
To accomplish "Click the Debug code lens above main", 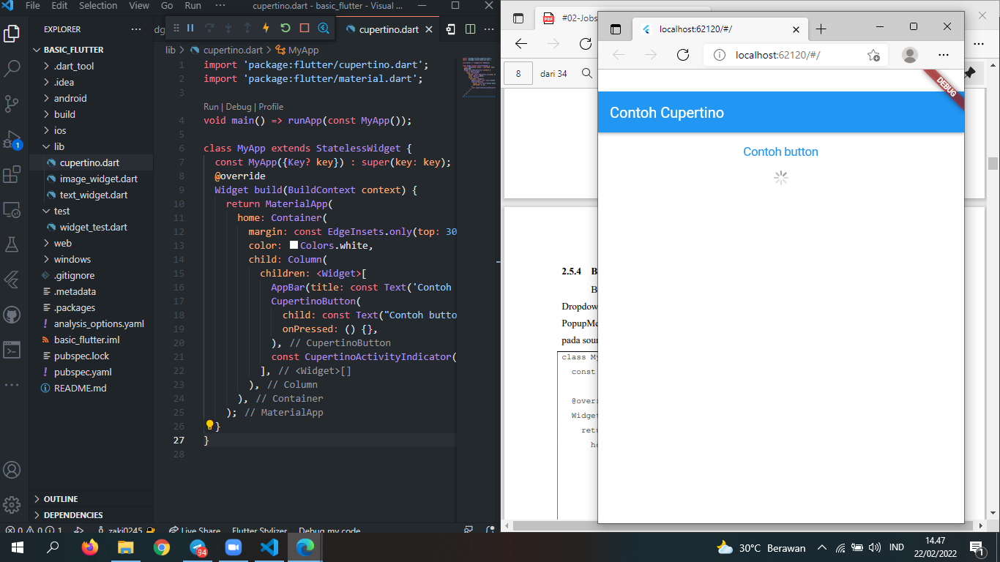I will click(x=239, y=106).
